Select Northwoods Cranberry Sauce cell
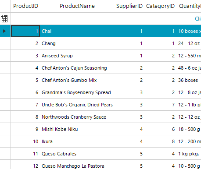Viewport: 201px width, 169px height. pyautogui.click(x=77, y=117)
